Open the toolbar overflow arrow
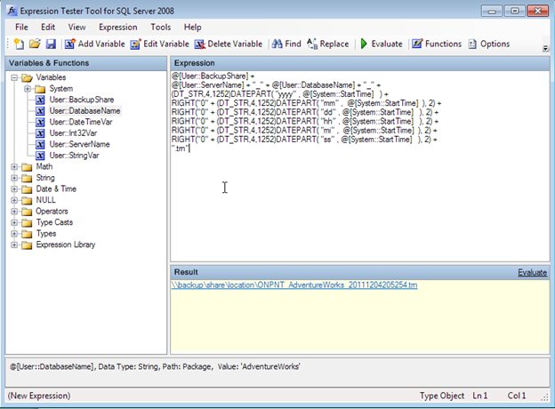 pyautogui.click(x=545, y=49)
